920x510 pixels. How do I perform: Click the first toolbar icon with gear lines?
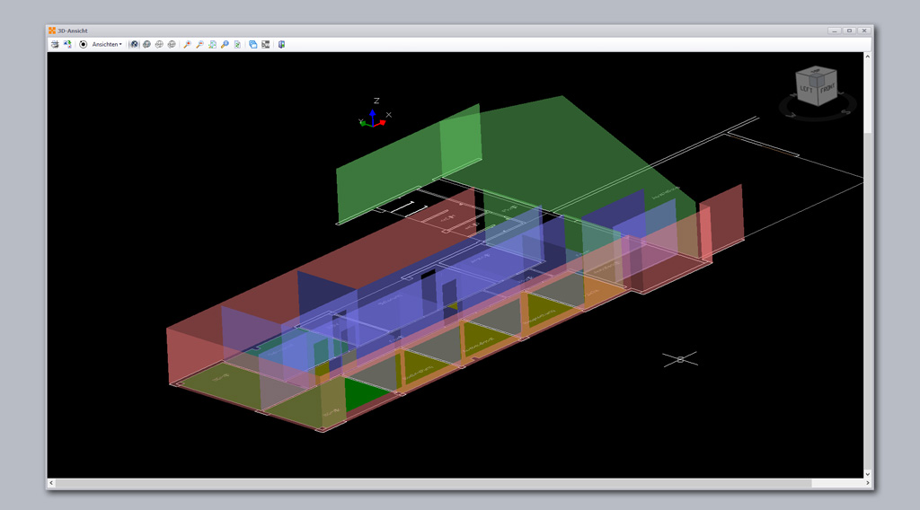point(55,44)
